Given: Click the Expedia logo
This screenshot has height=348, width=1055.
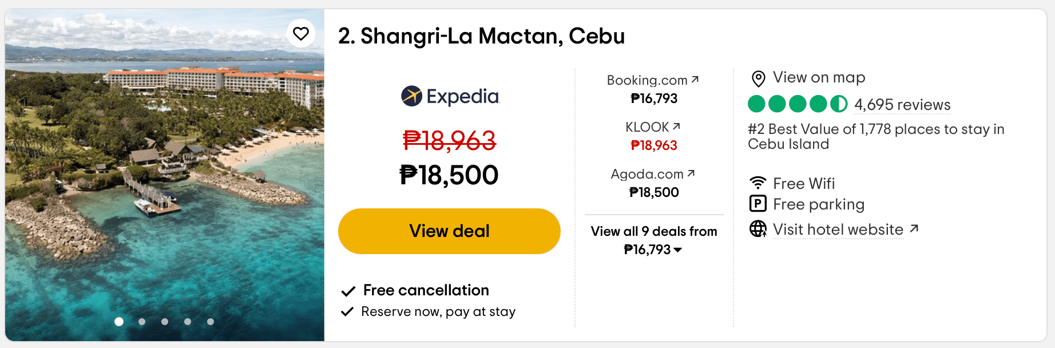Looking at the screenshot, I should [x=450, y=96].
